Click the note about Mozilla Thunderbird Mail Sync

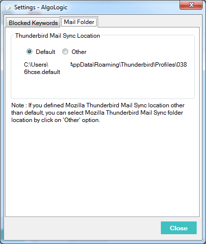98,113
